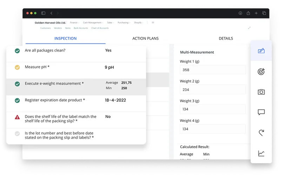This screenshot has height=178, width=285.
Task: Open the Vendors link
Action: pyautogui.click(x=58, y=28)
